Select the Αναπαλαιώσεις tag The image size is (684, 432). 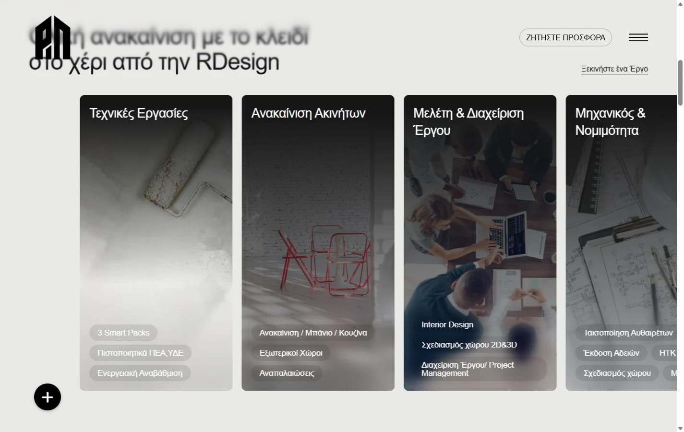pyautogui.click(x=287, y=373)
